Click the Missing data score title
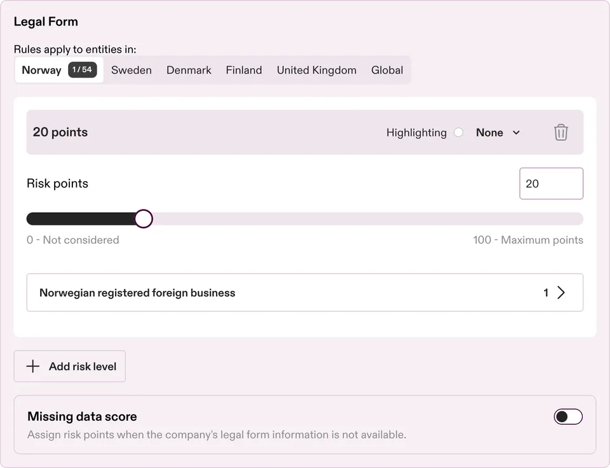 point(82,417)
